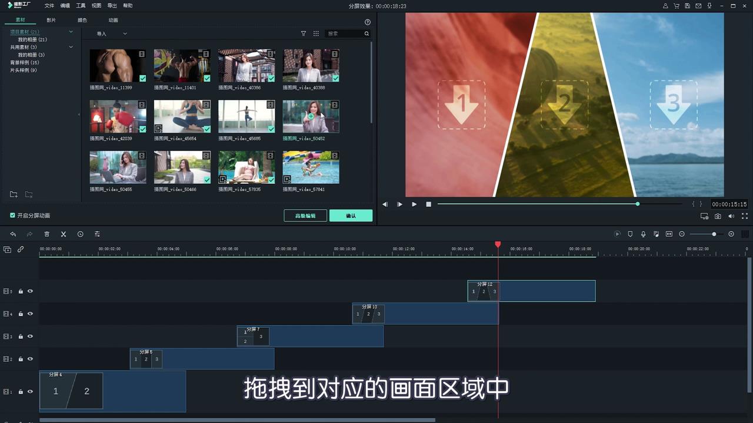Lock track 5 with its padlock
The height and width of the screenshot is (423, 753).
click(x=21, y=291)
